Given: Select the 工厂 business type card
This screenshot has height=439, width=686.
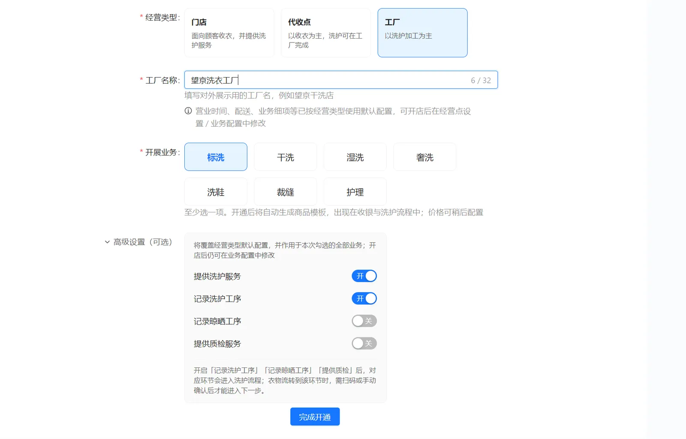Looking at the screenshot, I should click(422, 33).
